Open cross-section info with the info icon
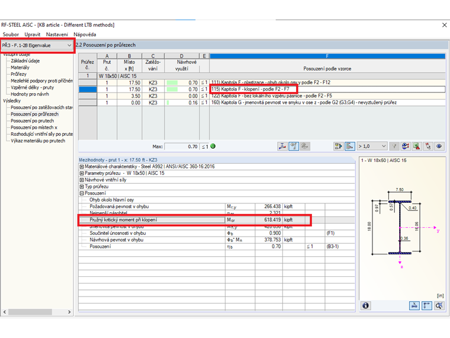 (x=366, y=305)
